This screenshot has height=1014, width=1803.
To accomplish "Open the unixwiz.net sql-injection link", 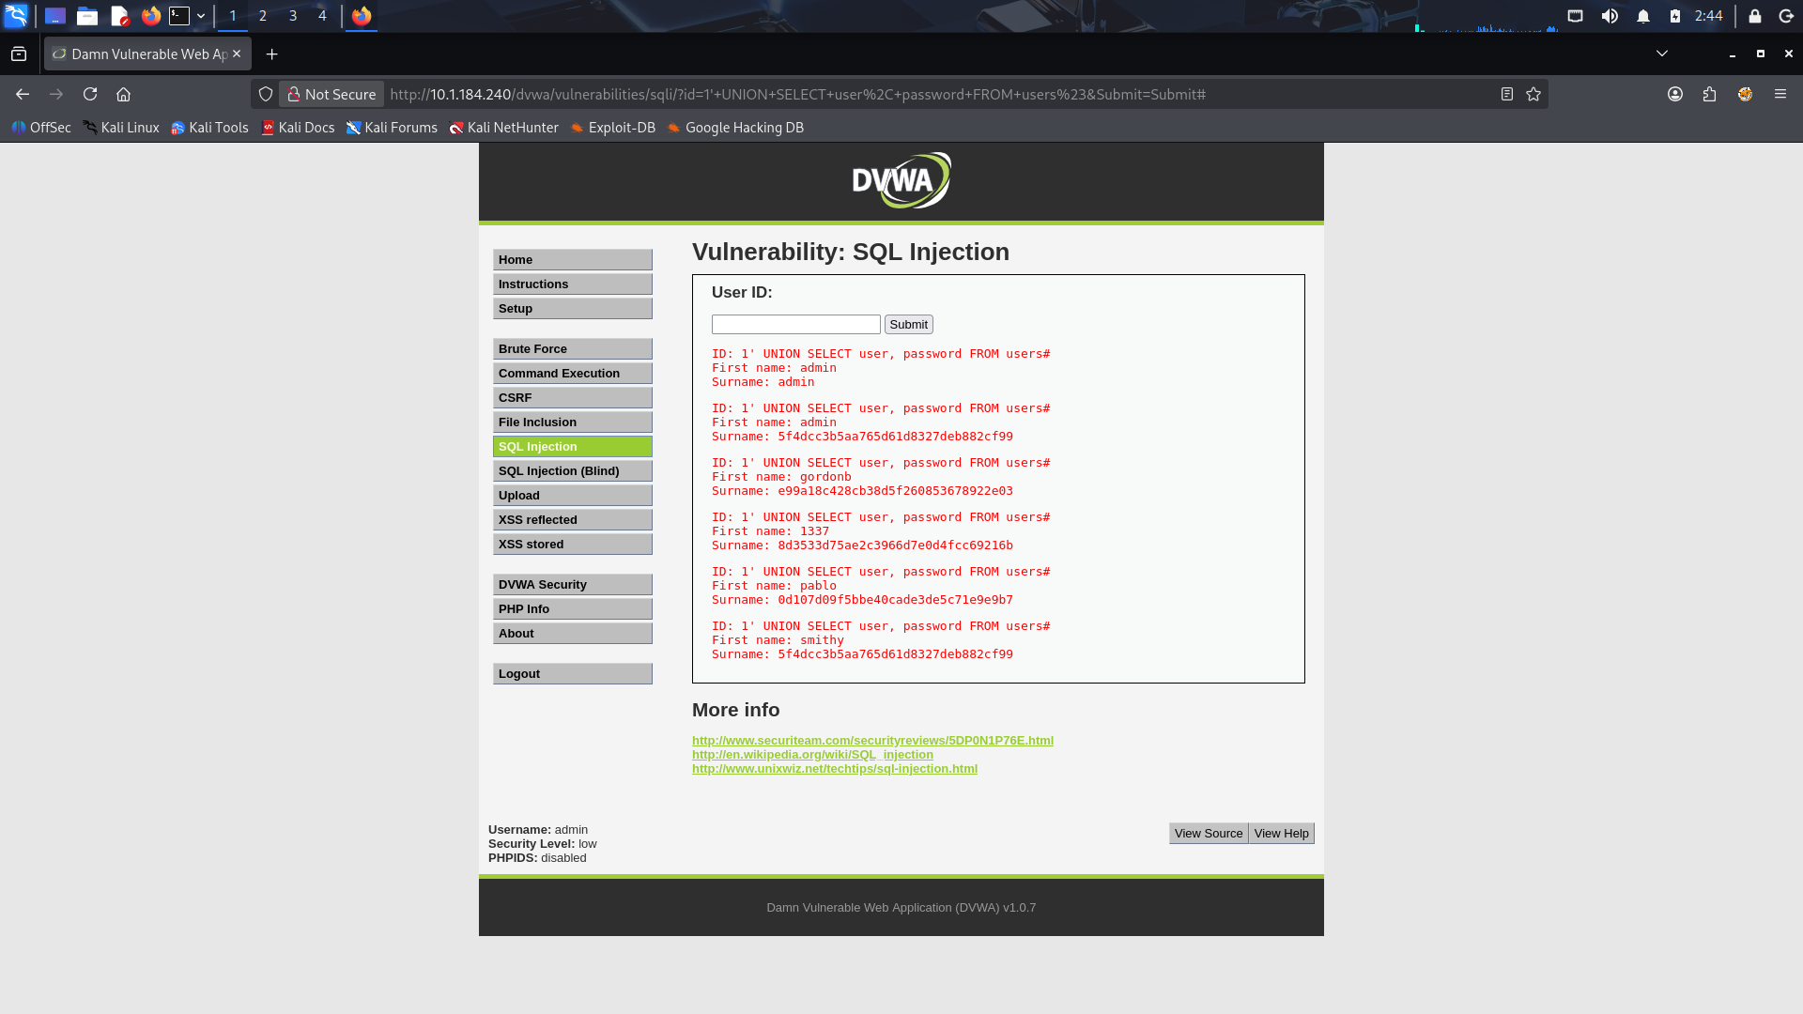I will [x=835, y=769].
